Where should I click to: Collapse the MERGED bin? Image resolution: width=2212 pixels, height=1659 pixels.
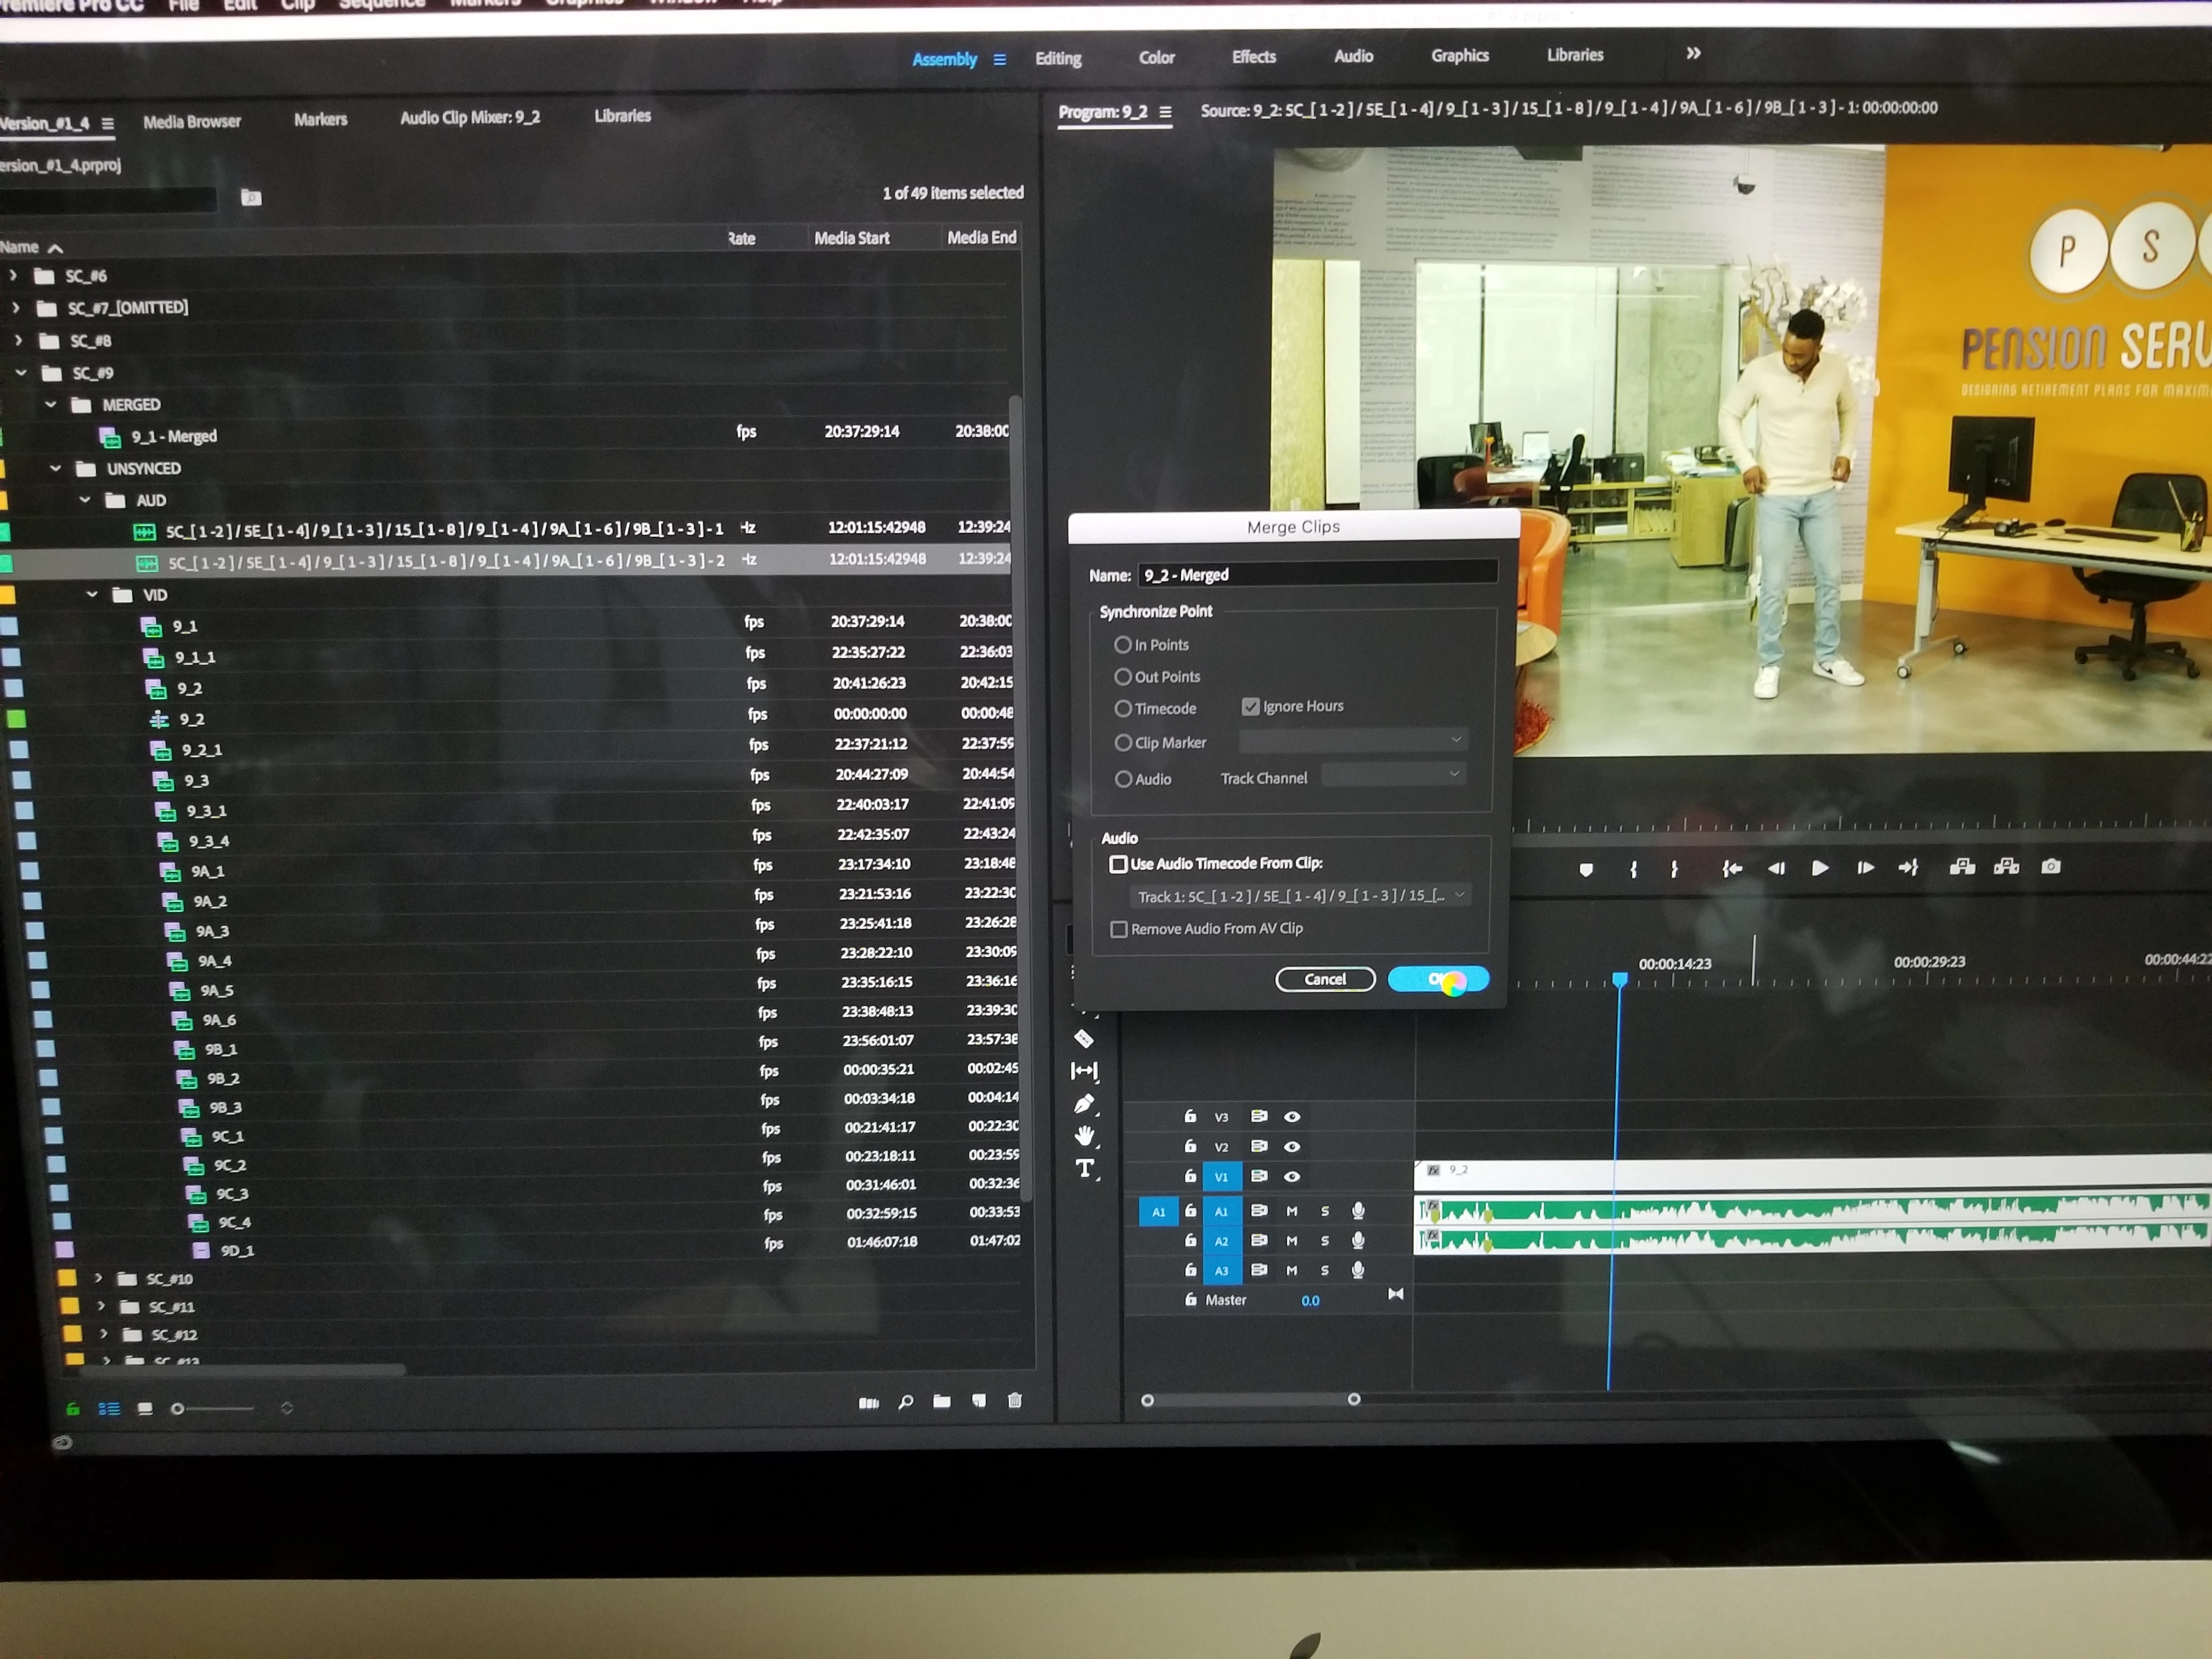(51, 404)
